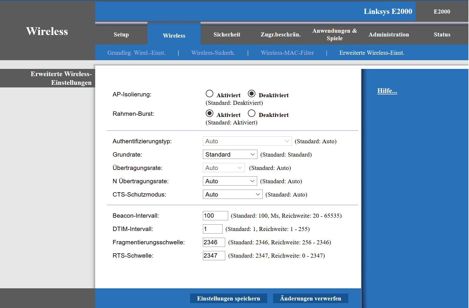Expand the N Übertragungsrate dropdown

(230, 181)
